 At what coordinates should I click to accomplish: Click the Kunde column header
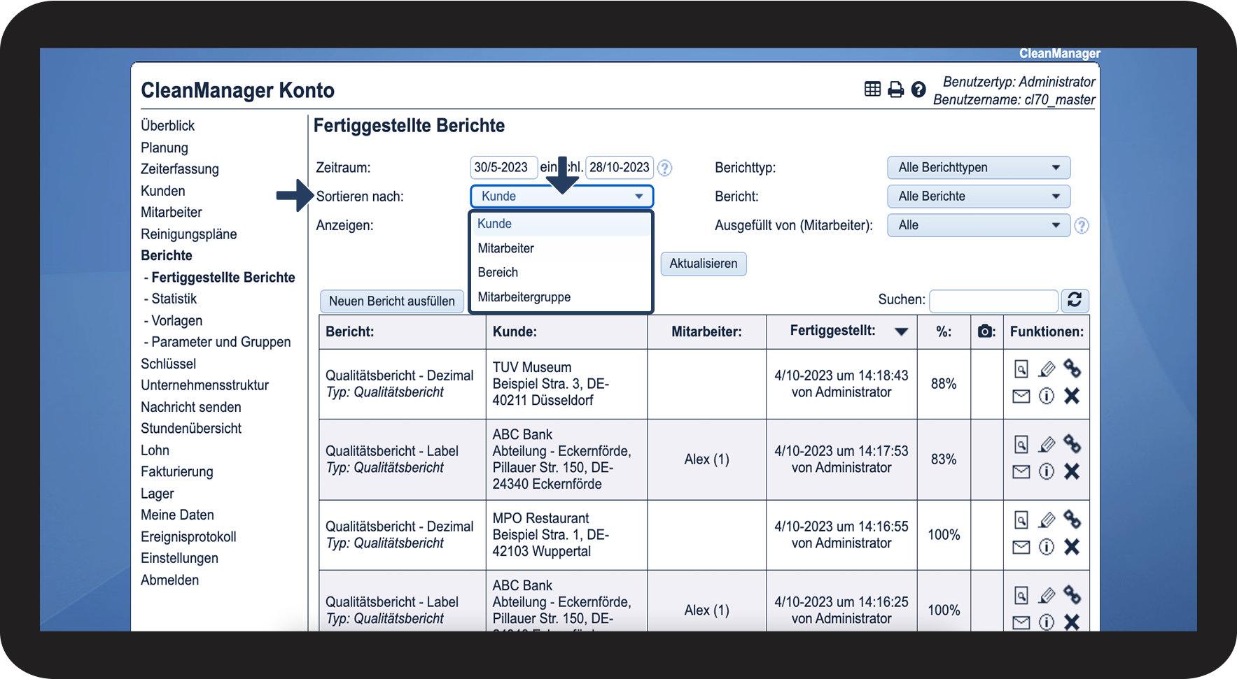515,332
